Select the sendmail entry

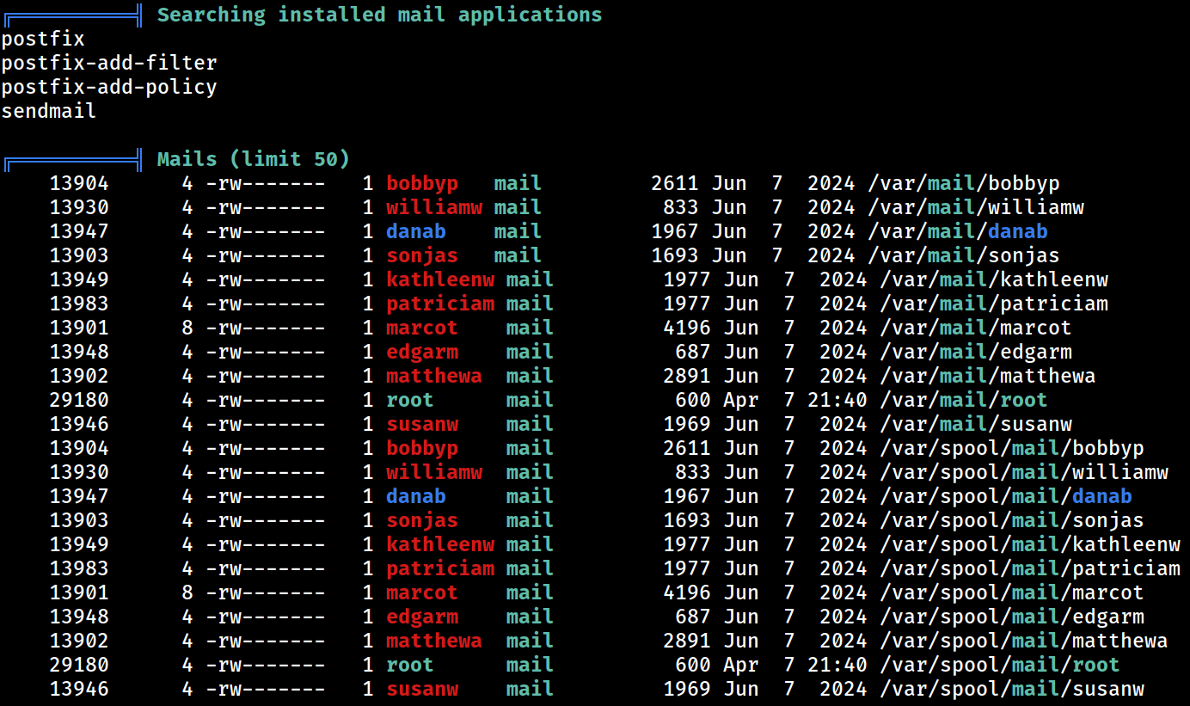(49, 111)
